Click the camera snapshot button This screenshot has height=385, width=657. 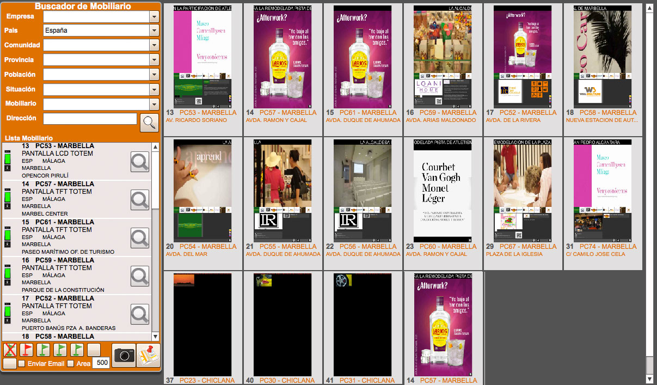click(x=124, y=356)
